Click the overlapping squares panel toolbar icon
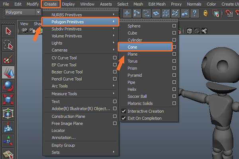Viewport: 239px width, 159px height. 197,31
